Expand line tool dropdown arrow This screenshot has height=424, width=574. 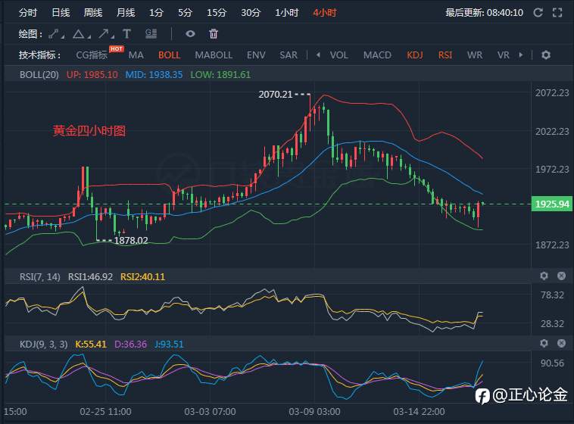[63, 36]
